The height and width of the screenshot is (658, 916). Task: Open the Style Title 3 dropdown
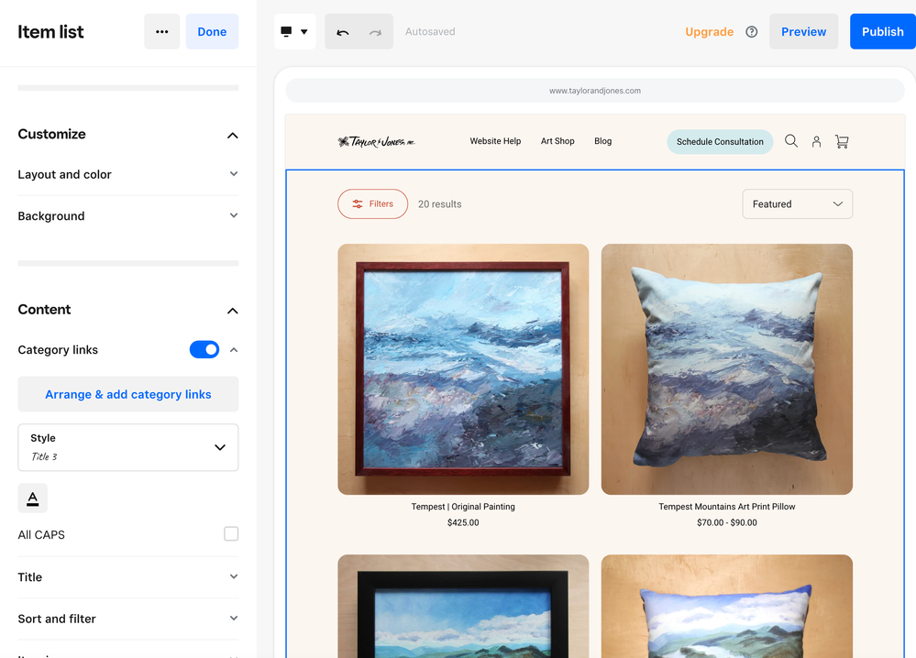pos(128,447)
